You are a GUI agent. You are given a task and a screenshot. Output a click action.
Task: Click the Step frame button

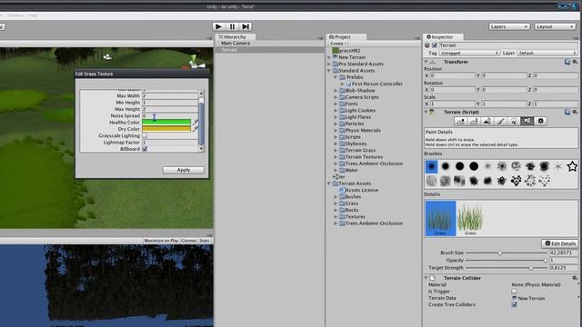pyautogui.click(x=246, y=26)
